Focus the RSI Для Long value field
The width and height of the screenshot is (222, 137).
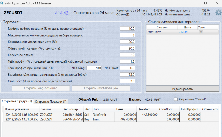pos(94,68)
